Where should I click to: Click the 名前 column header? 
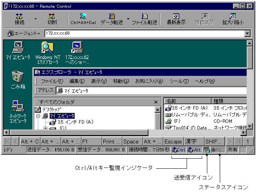pos(188,101)
